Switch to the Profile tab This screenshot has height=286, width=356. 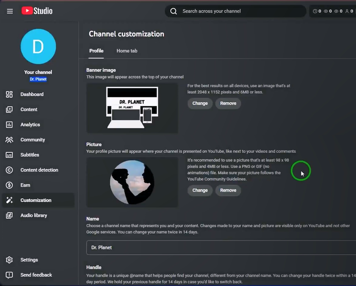pos(96,51)
